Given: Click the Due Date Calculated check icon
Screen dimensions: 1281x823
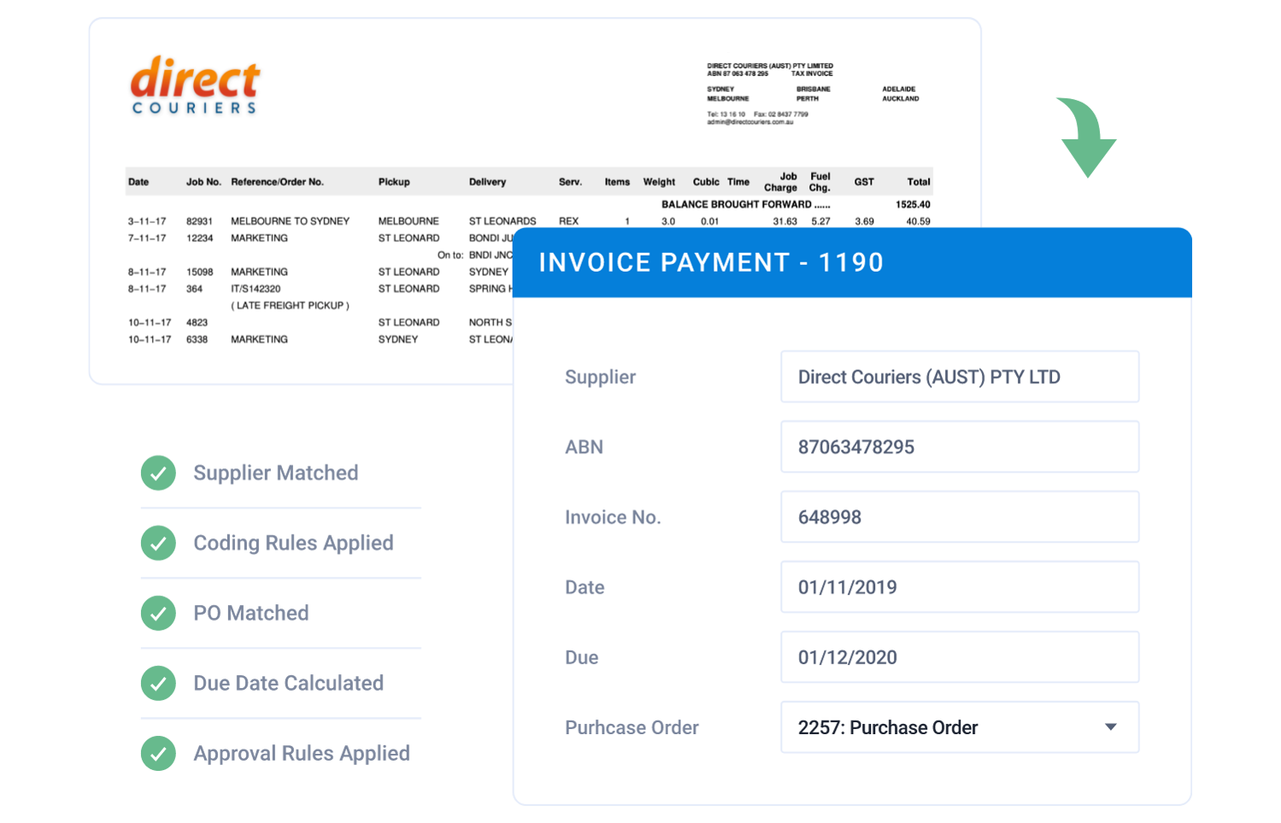Looking at the screenshot, I should pyautogui.click(x=158, y=683).
